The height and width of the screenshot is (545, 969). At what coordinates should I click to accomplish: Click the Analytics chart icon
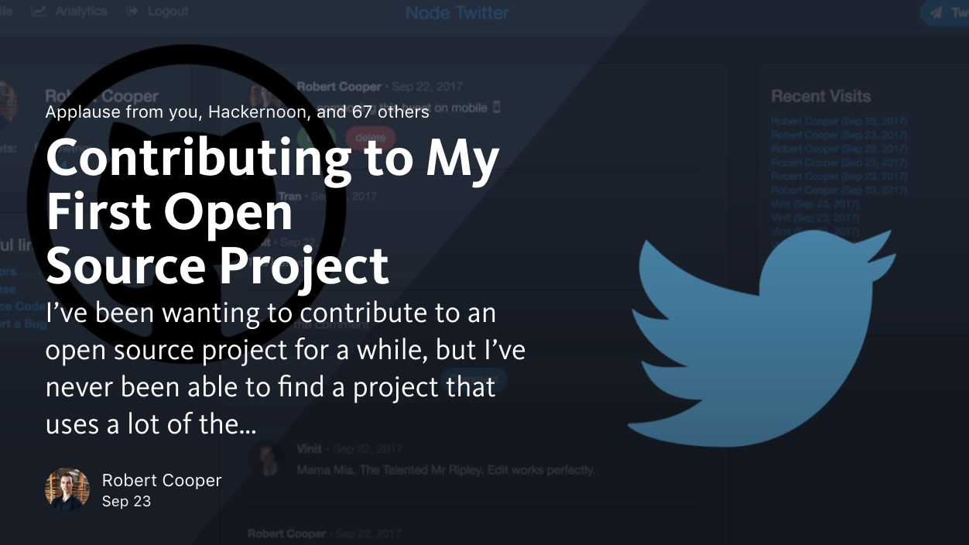39,12
